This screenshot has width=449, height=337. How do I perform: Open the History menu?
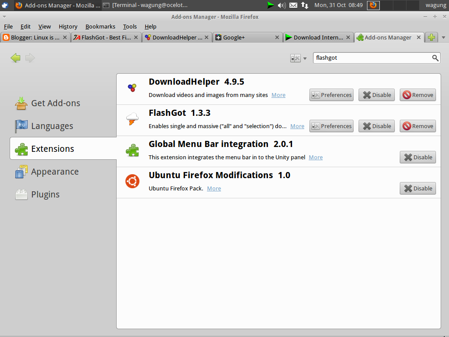point(68,27)
